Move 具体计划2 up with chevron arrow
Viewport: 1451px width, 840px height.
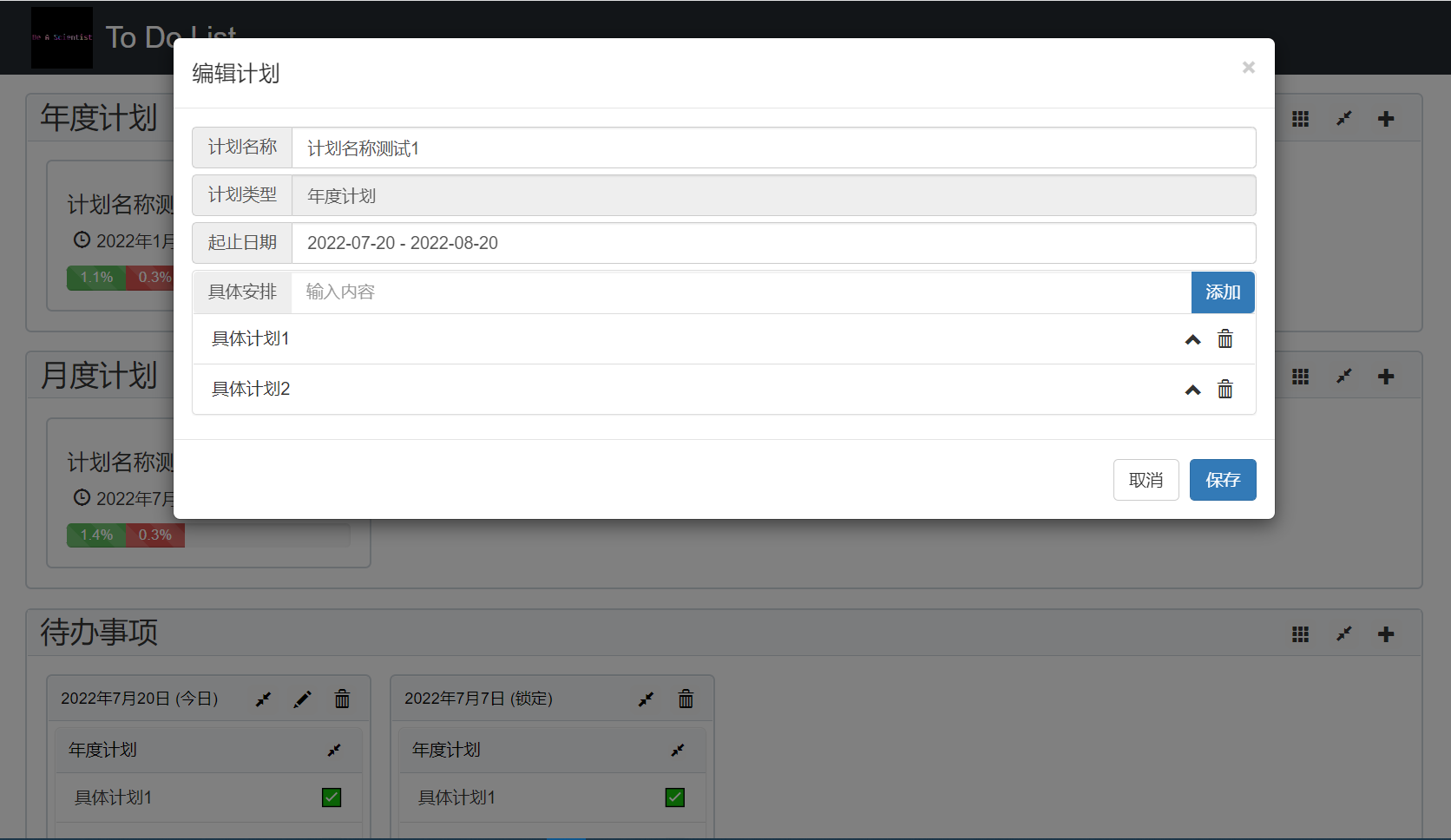pyautogui.click(x=1192, y=390)
